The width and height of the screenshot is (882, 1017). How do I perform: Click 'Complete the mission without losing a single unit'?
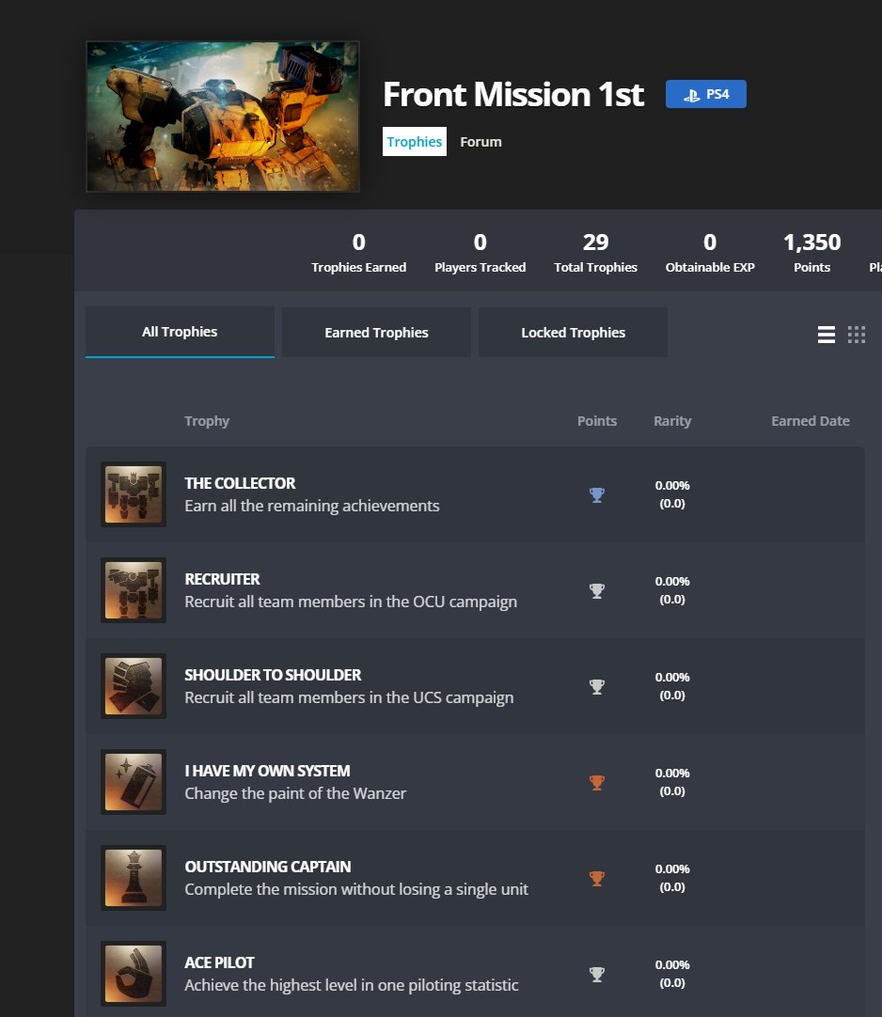[x=356, y=890]
